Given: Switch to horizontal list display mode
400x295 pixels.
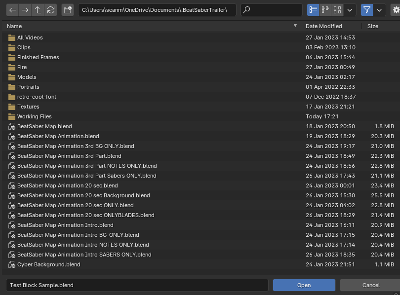Looking at the screenshot, I should [325, 10].
